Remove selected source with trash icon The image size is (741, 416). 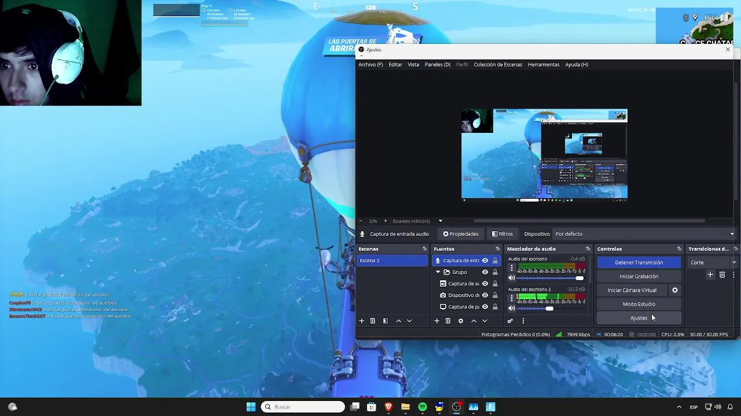(x=447, y=321)
